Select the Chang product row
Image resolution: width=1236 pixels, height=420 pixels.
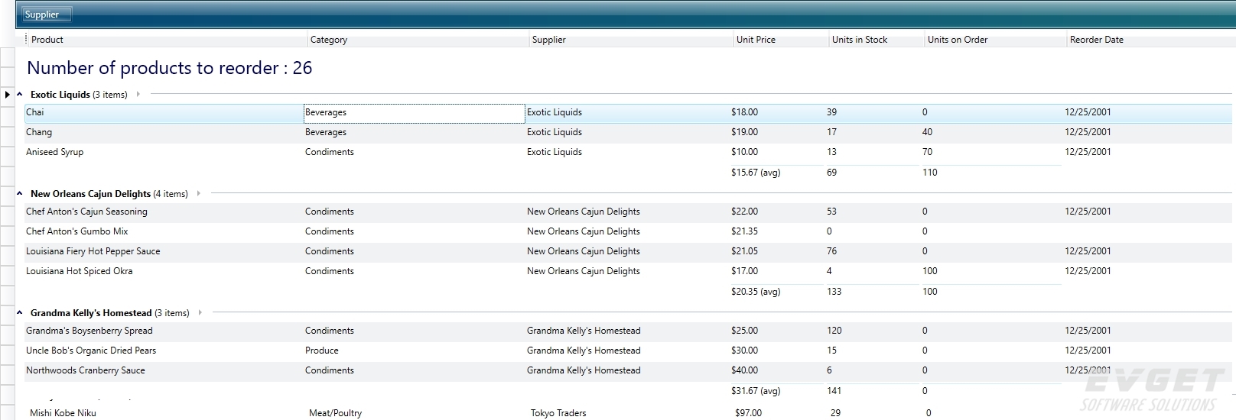coord(629,133)
